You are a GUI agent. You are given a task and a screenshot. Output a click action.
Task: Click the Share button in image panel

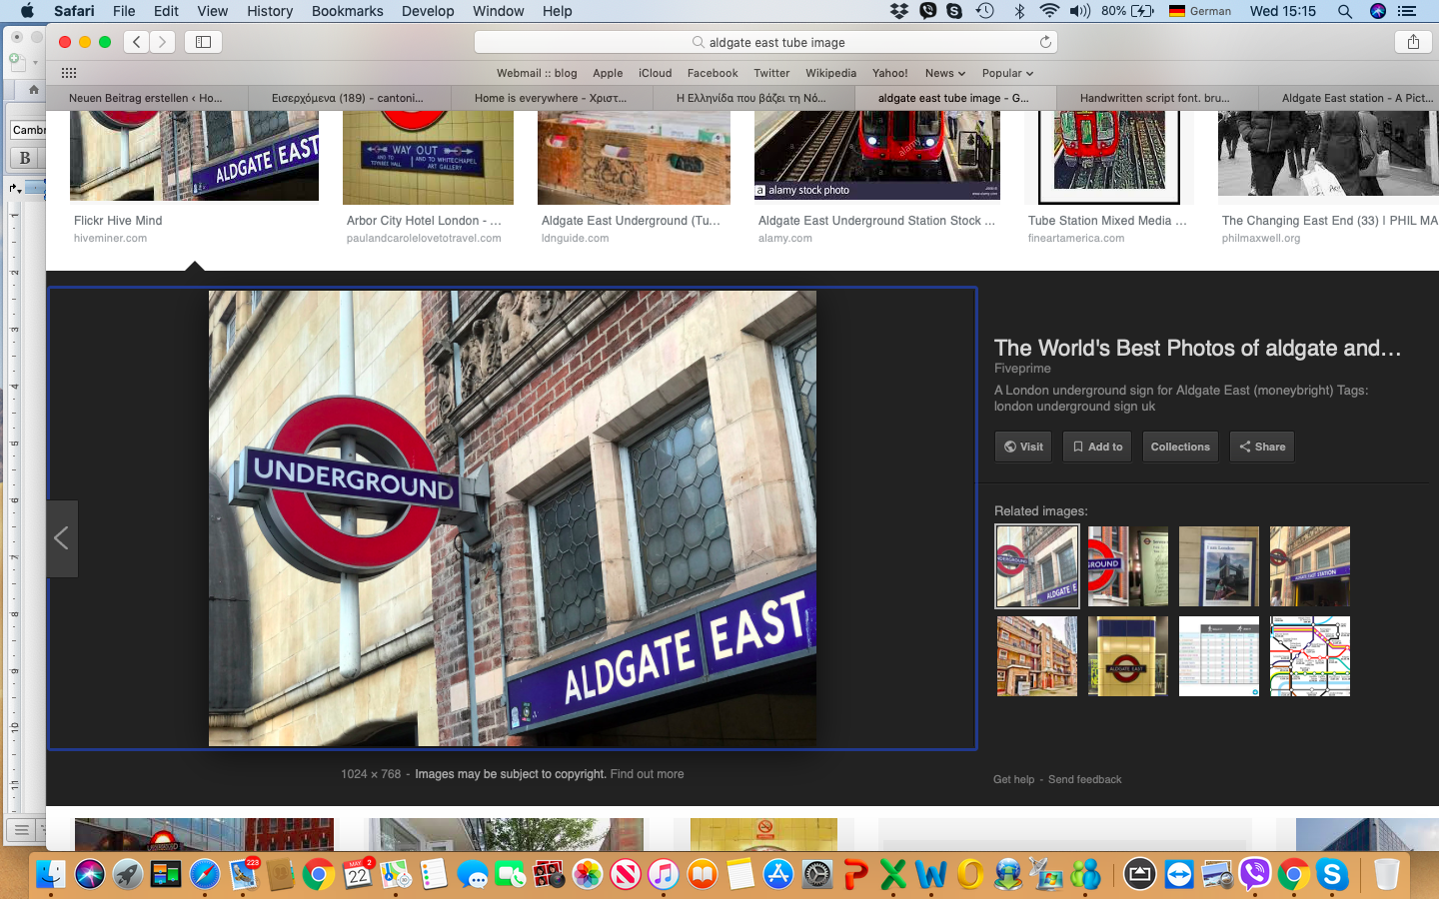(1262, 447)
